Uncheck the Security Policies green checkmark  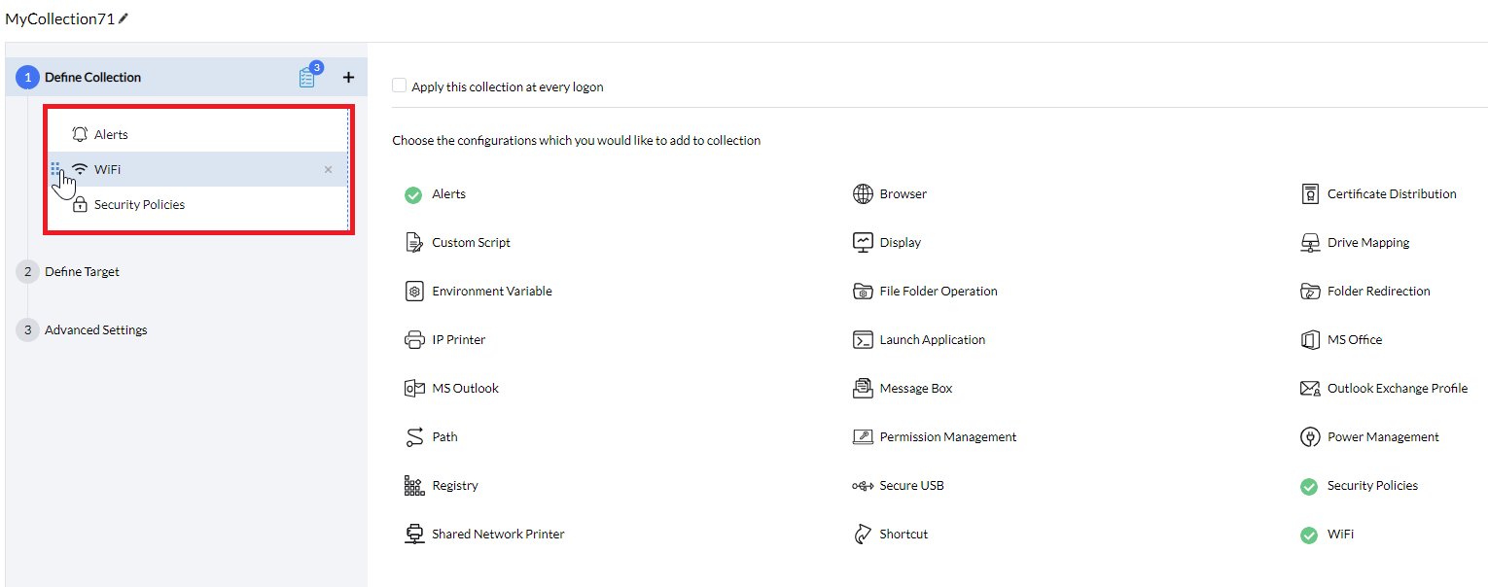pyautogui.click(x=1309, y=486)
